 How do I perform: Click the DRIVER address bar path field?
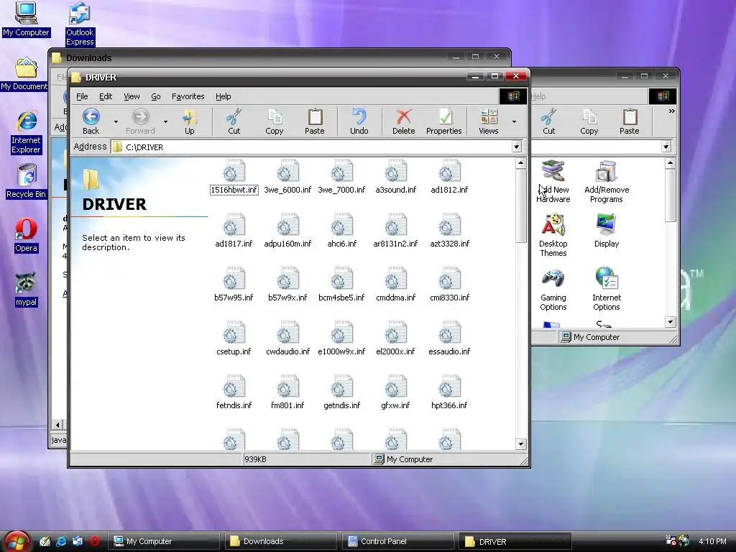pyautogui.click(x=312, y=147)
